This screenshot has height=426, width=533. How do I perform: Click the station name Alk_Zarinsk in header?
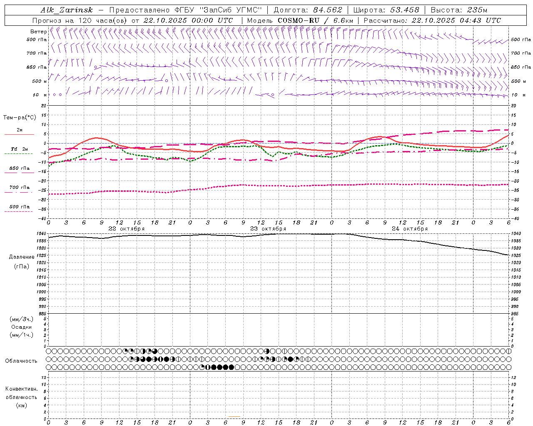(x=67, y=10)
